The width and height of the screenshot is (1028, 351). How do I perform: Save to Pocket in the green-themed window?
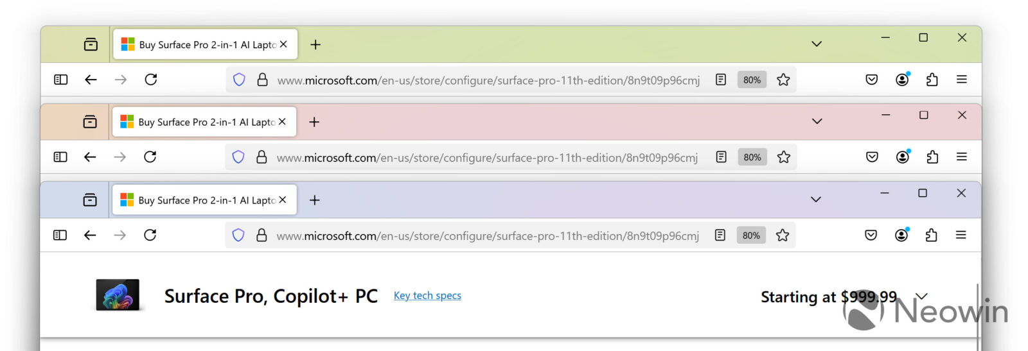pyautogui.click(x=871, y=80)
